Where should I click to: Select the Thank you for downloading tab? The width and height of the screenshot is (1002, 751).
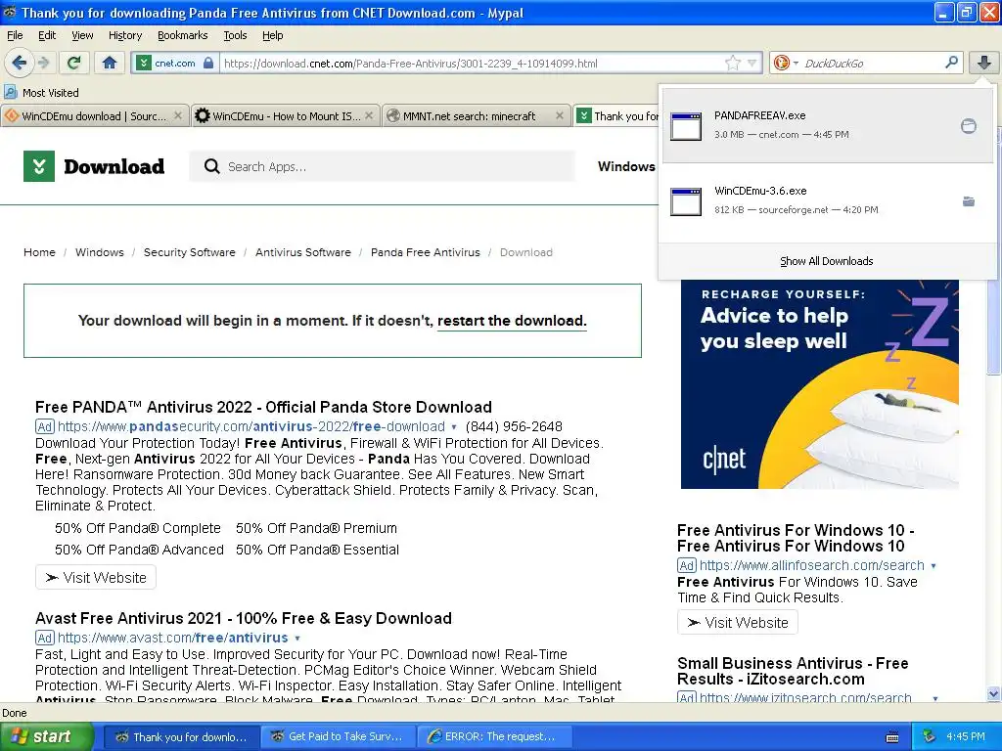coord(616,115)
